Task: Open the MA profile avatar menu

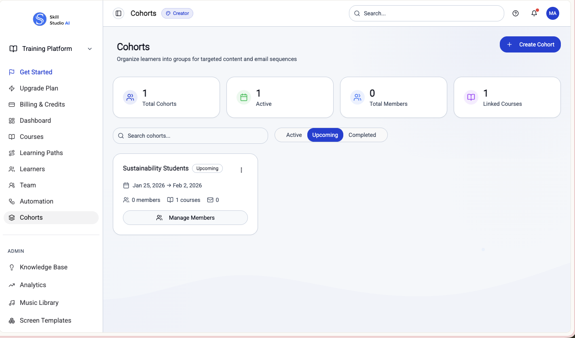Action: click(x=553, y=13)
